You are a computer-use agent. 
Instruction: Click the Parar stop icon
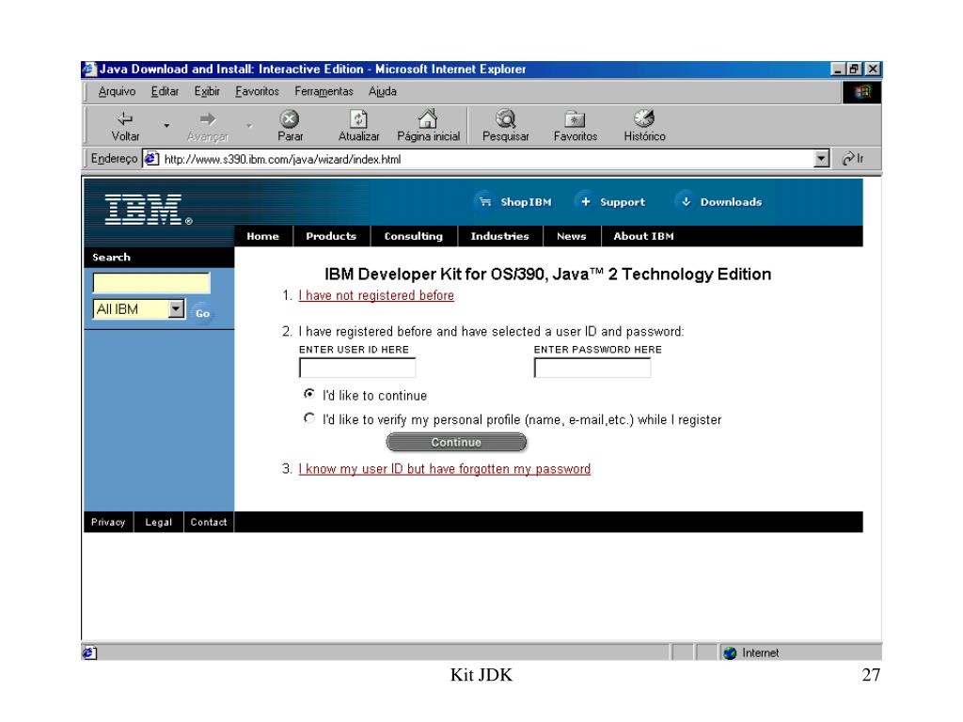290,118
